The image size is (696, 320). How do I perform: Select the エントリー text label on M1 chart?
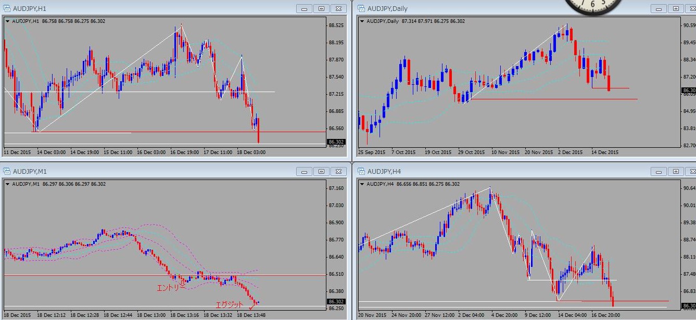click(171, 287)
